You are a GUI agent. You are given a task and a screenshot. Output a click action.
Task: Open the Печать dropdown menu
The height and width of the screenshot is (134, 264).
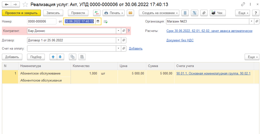coord(114,13)
